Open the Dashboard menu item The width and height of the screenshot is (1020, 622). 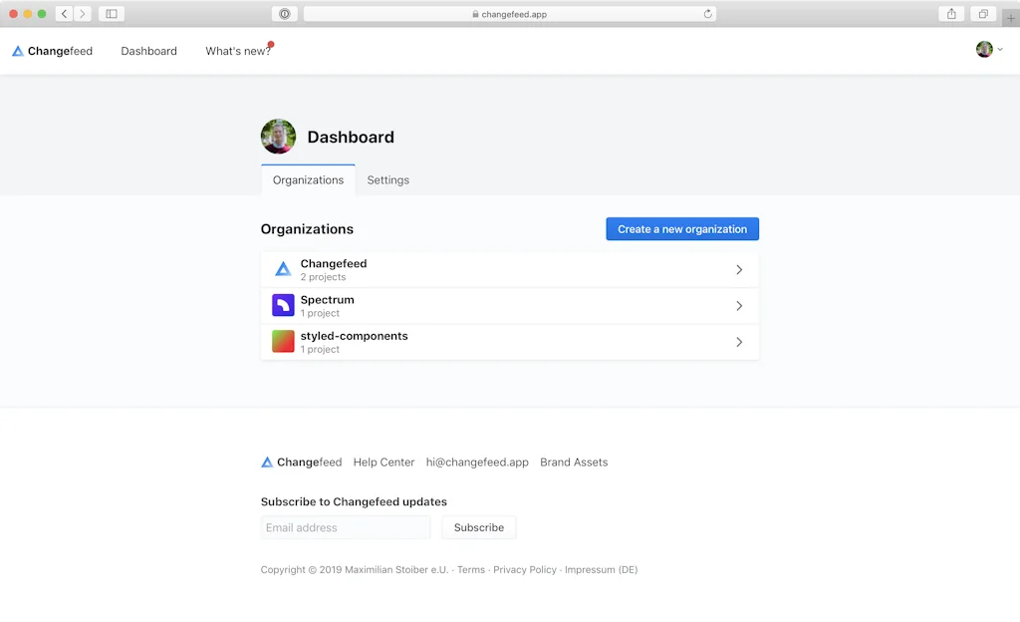point(147,51)
